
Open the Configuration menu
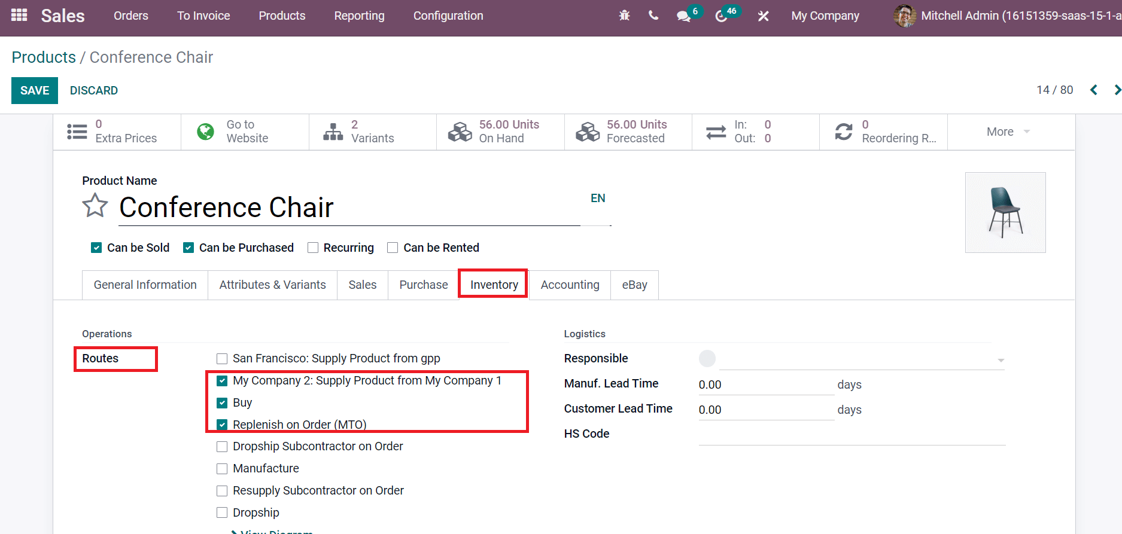point(448,16)
